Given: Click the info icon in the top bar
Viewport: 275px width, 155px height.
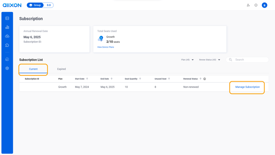Looking at the screenshot, I should click(256, 5).
